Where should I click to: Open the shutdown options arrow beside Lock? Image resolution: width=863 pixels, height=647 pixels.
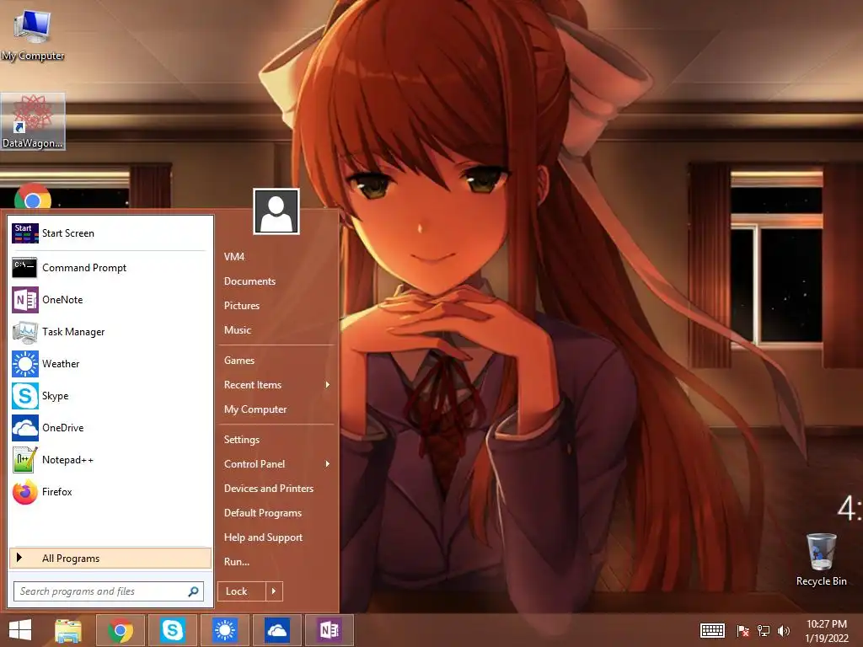tap(274, 591)
